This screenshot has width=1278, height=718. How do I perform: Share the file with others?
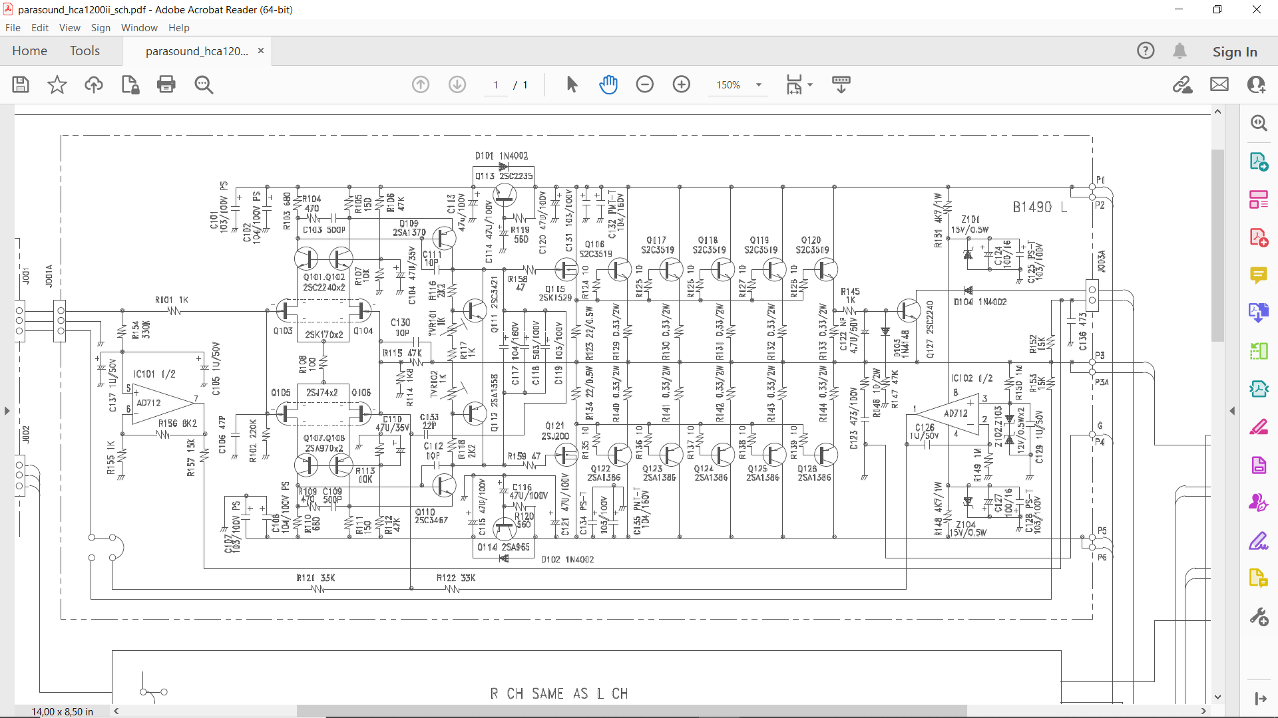[x=1256, y=84]
